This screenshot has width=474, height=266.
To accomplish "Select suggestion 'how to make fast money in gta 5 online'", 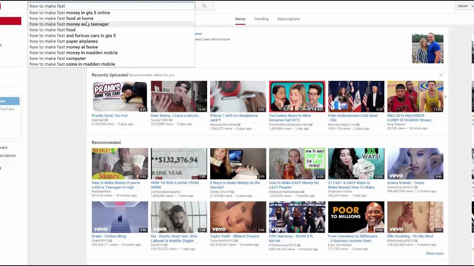I will 111,13.
